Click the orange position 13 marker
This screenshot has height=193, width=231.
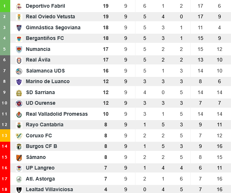coord(5,136)
